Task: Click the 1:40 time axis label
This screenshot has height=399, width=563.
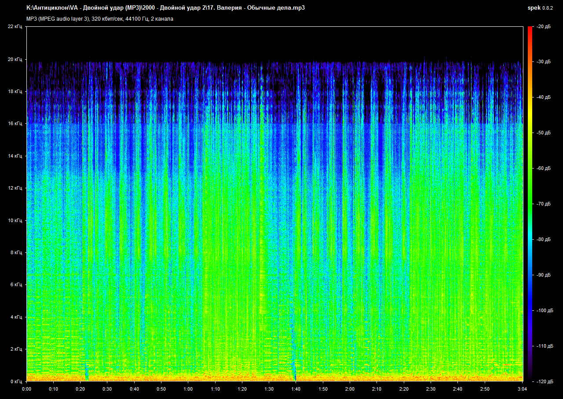Action: [296, 389]
